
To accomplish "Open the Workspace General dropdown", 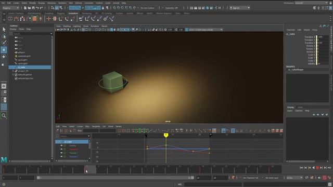I will click(311, 3).
